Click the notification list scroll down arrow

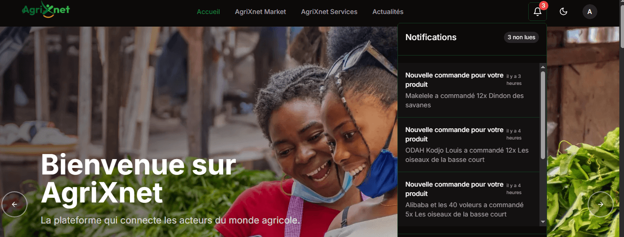(543, 222)
